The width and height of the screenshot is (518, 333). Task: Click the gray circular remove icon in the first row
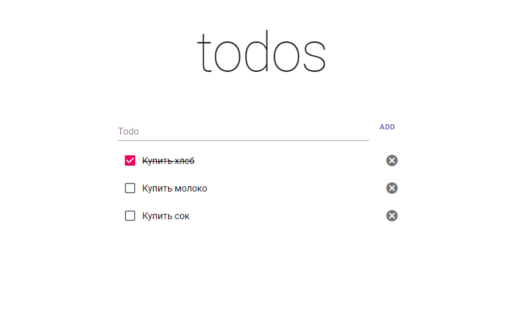coord(392,160)
